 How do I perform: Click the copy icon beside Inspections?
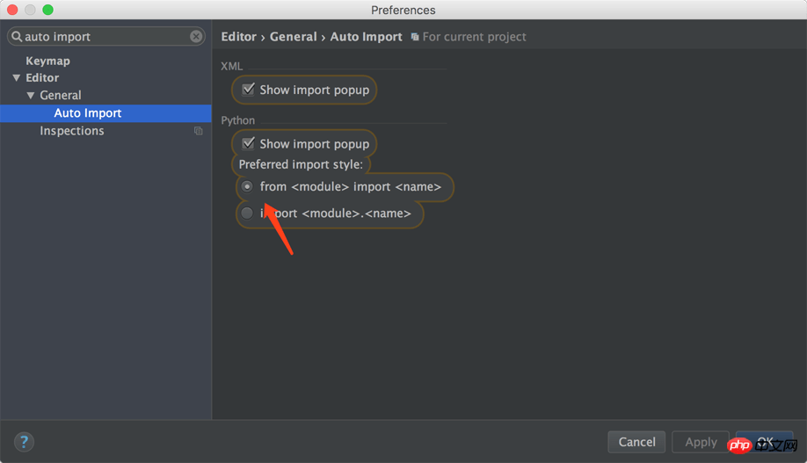click(199, 131)
